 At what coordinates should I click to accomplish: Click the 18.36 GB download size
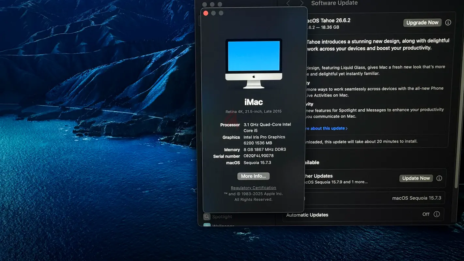(330, 27)
